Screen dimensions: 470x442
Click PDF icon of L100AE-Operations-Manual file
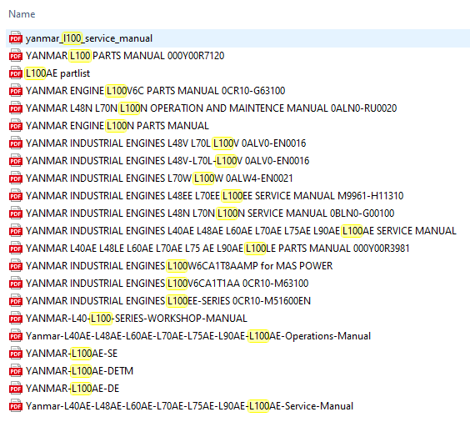[16, 336]
